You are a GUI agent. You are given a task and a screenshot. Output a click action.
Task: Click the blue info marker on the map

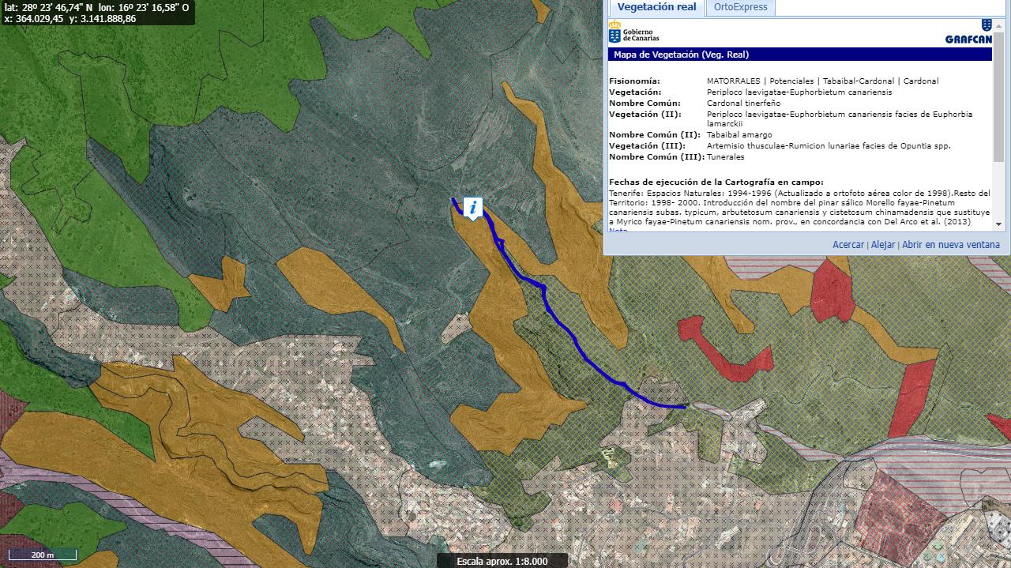point(473,209)
